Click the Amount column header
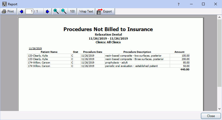This screenshot has height=120, width=222. (179, 52)
